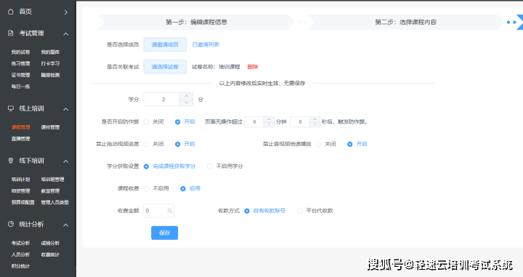Viewport: 523px width, 277px height.
Task: Click the blue 保存 button
Action: (164, 233)
